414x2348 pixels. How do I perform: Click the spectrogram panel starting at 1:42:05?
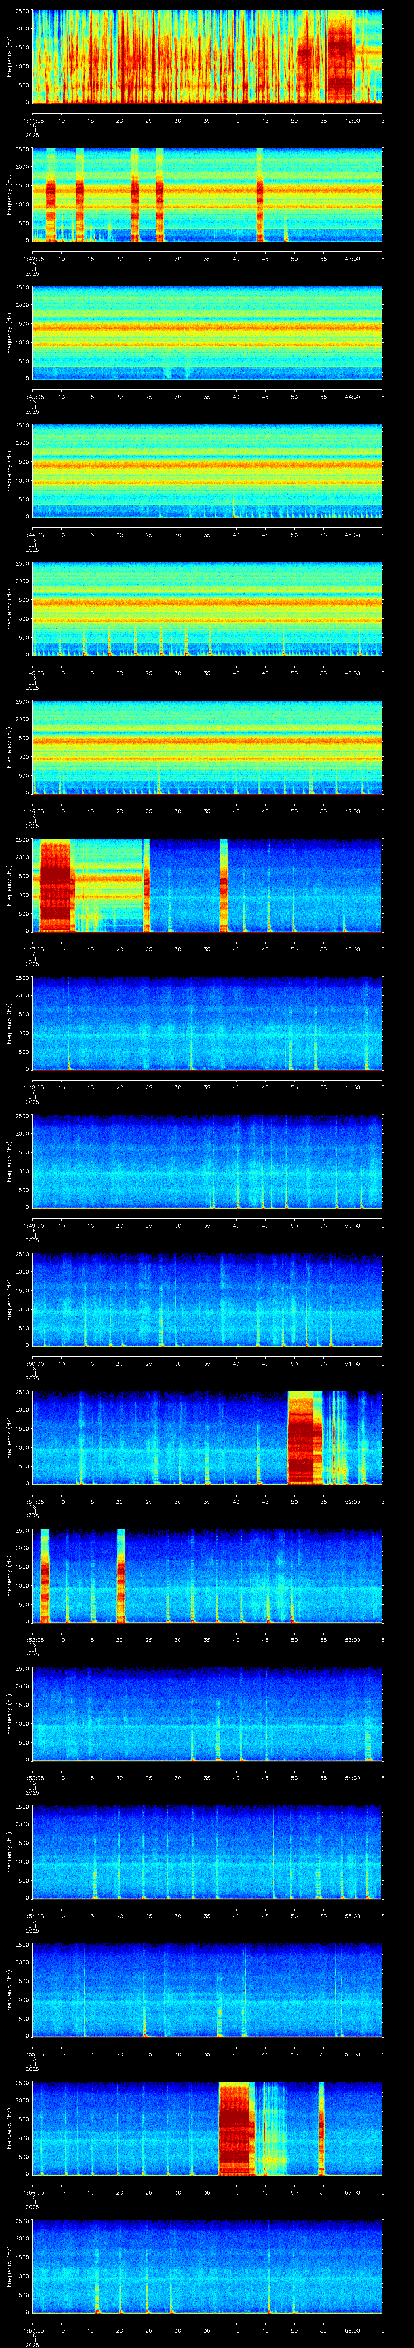tap(207, 195)
